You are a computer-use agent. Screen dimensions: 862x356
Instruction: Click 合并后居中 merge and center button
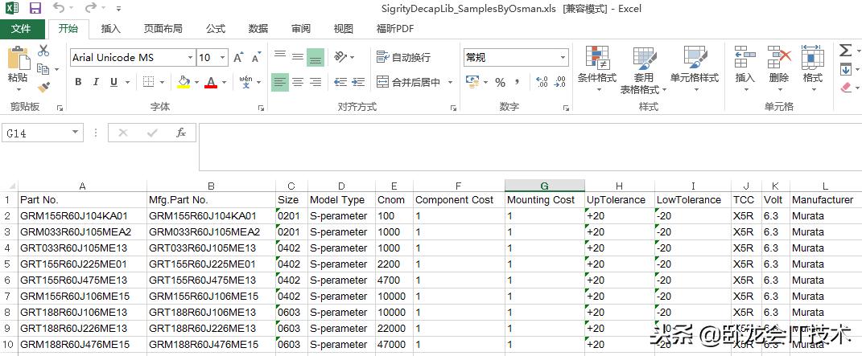point(408,83)
